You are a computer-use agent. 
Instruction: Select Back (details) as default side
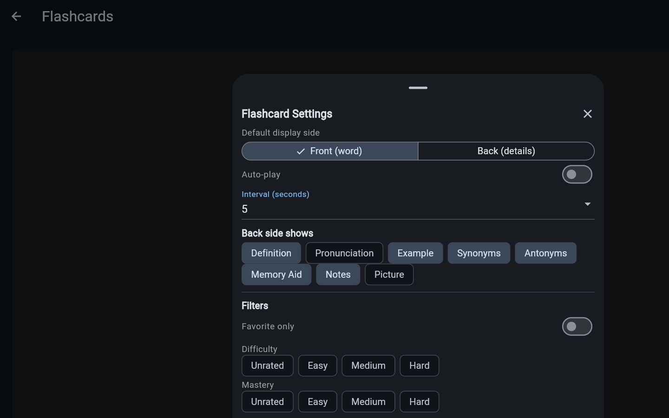[x=506, y=151]
